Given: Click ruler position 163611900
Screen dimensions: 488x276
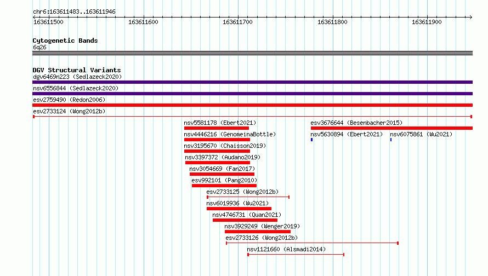Looking at the screenshot, I should (427, 22).
